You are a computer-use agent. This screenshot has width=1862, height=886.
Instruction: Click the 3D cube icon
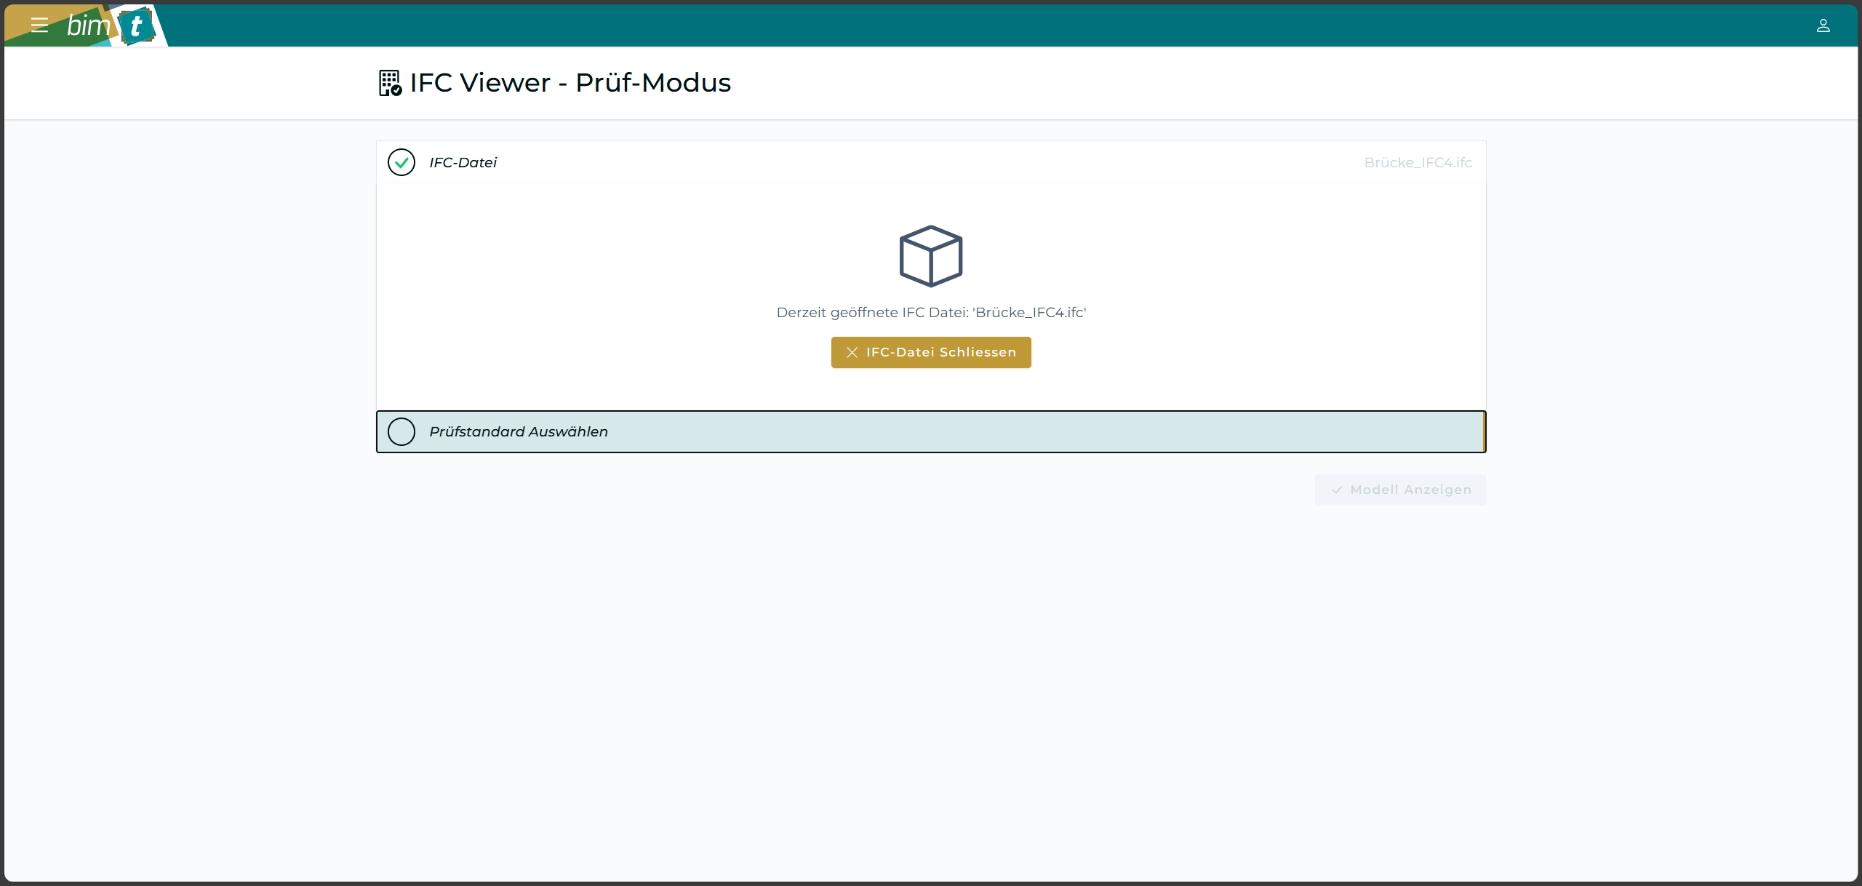coord(930,256)
